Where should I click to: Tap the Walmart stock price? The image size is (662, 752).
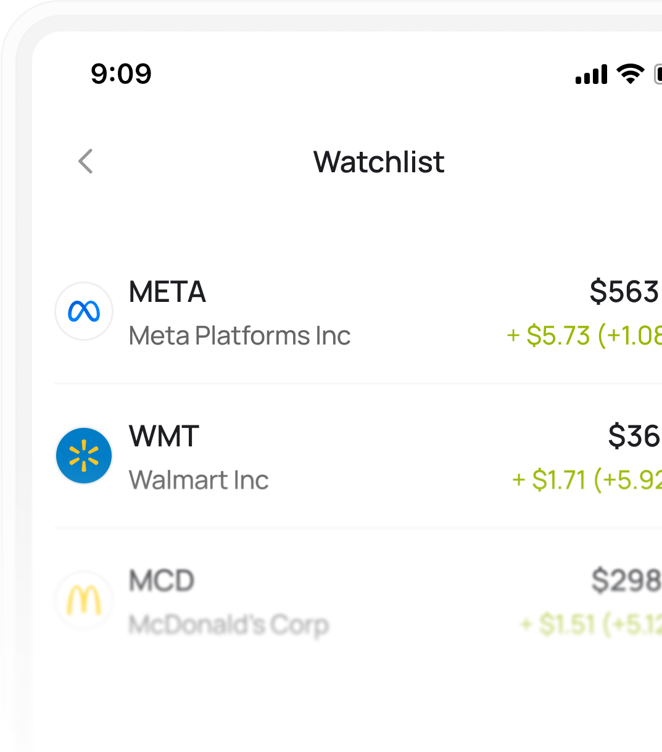(634, 437)
